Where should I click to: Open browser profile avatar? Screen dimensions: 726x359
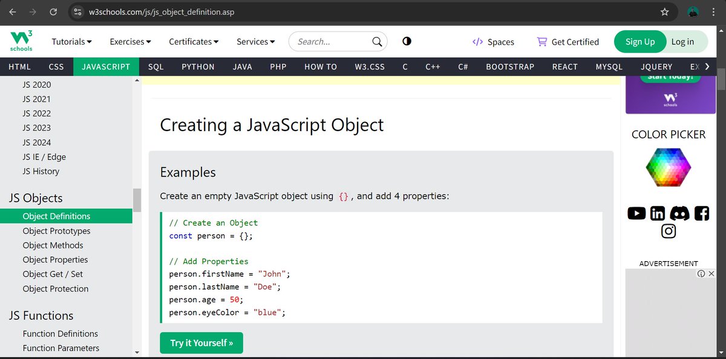tap(694, 11)
